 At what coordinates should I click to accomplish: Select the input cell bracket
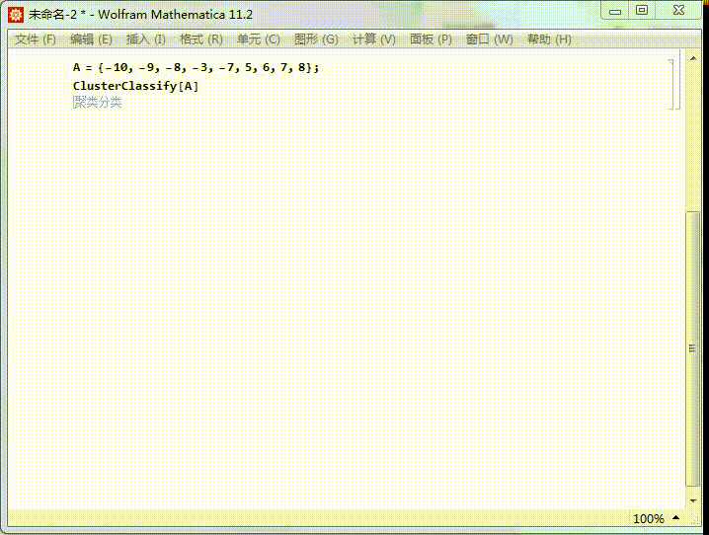coord(671,84)
